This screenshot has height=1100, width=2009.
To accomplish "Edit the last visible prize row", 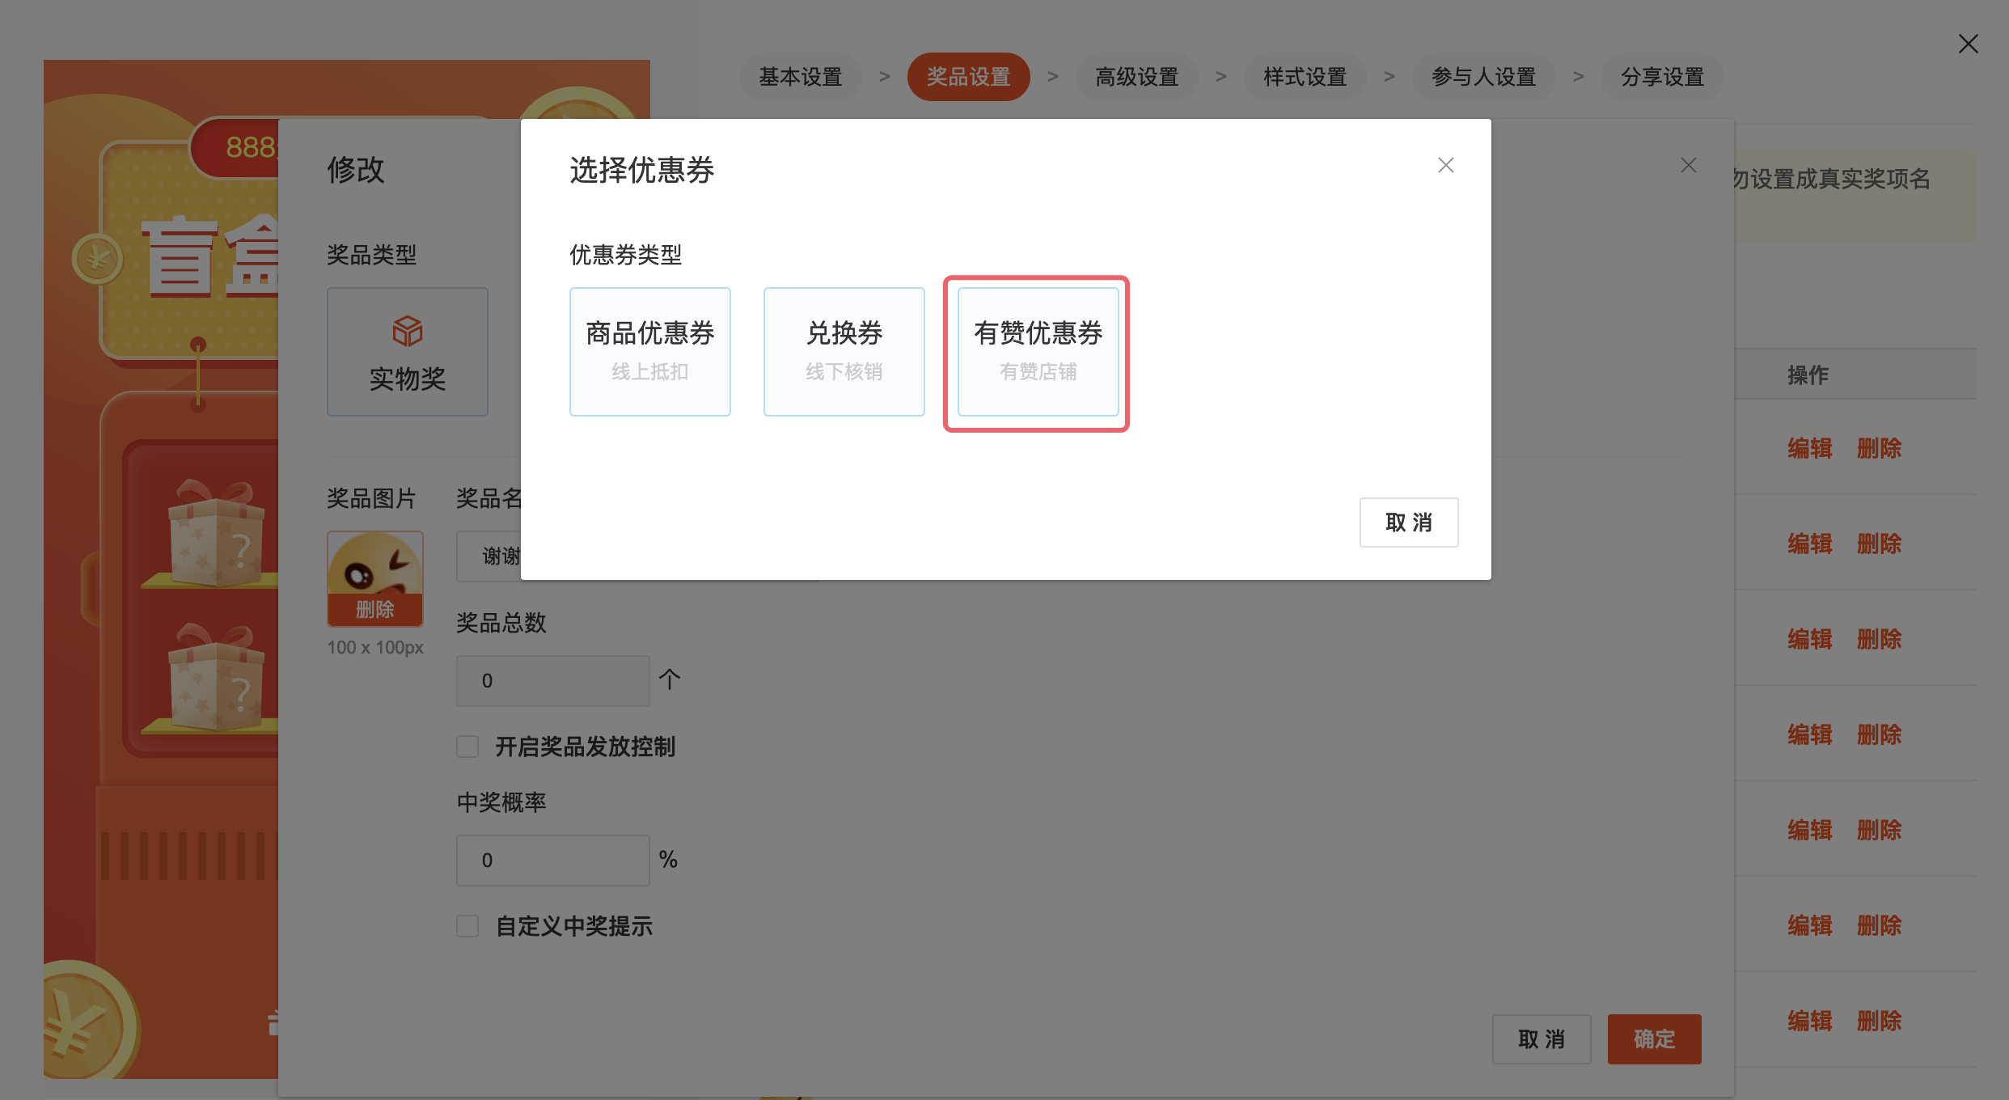I will click(1809, 1021).
